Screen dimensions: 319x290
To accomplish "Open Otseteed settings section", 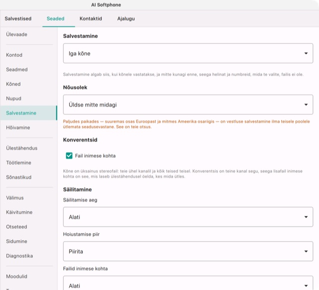I will click(x=29, y=227).
